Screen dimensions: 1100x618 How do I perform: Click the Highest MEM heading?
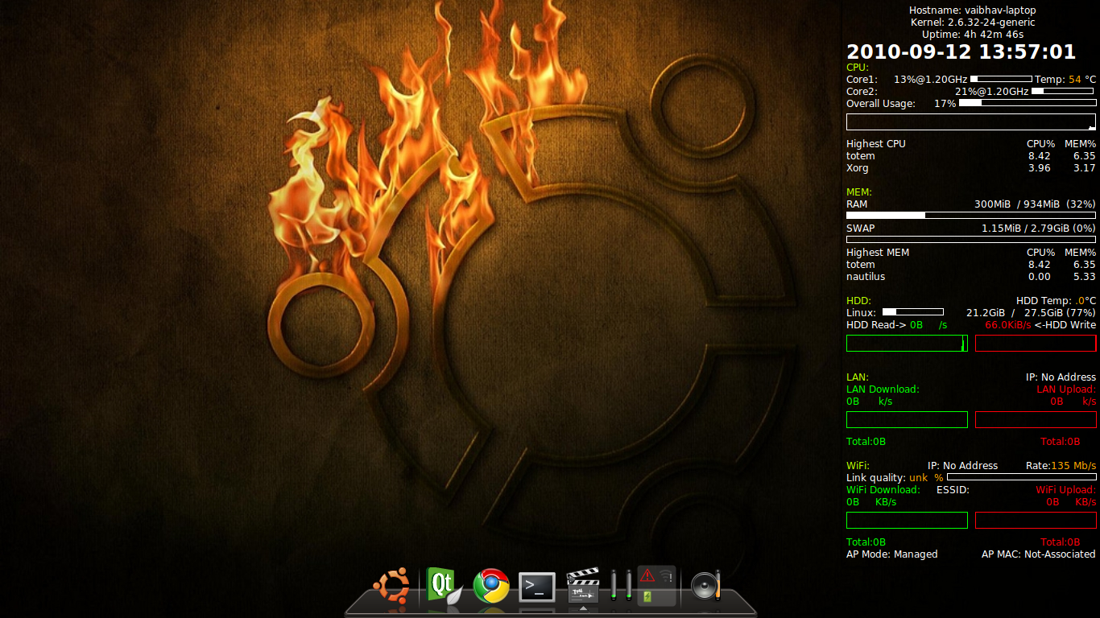878,253
